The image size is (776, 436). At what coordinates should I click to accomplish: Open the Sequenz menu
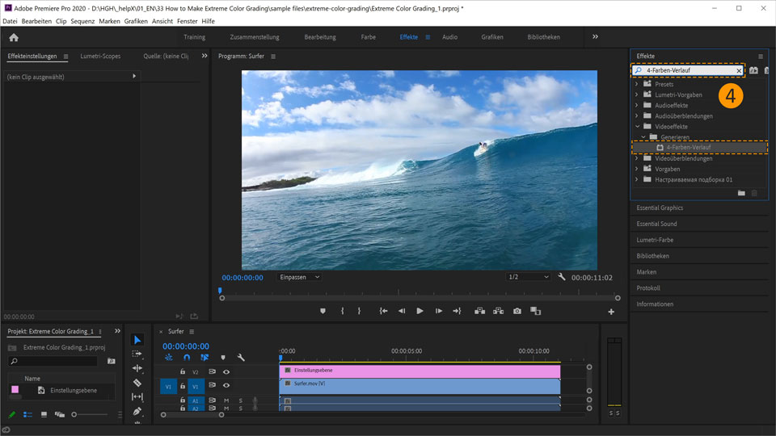pos(82,21)
